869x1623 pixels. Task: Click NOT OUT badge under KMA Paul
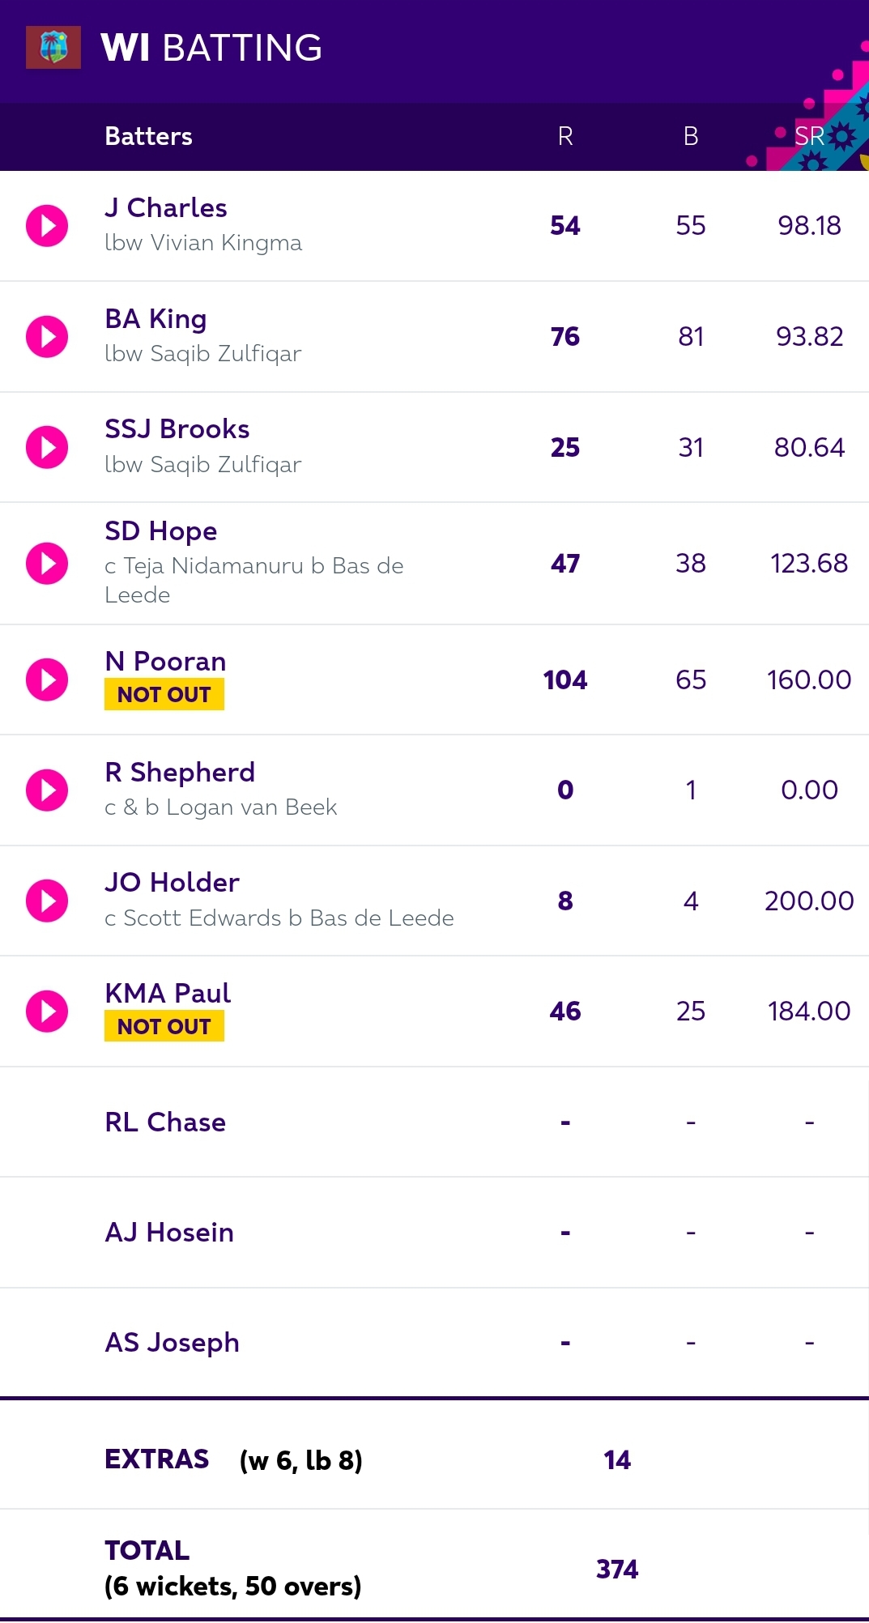pyautogui.click(x=164, y=1026)
